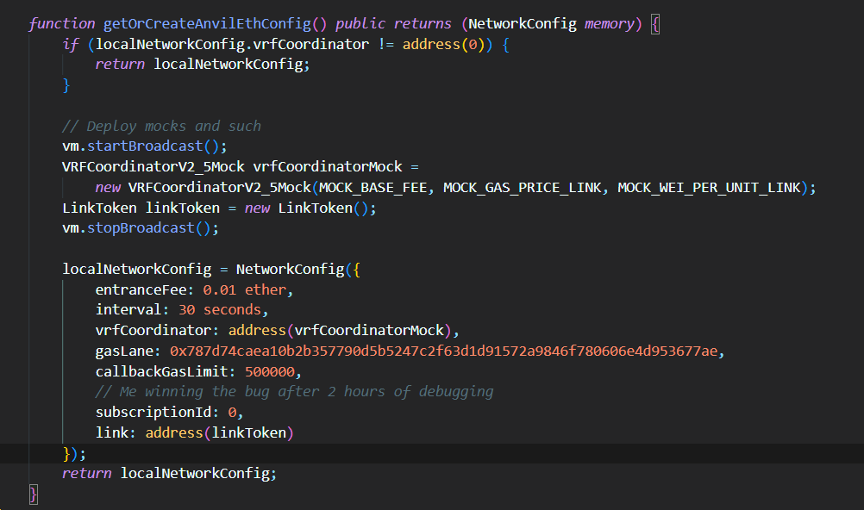Screen dimensions: 864x510
Task: Click the 'vrfCoordinatorMock' variable declaration name
Action: (x=328, y=167)
